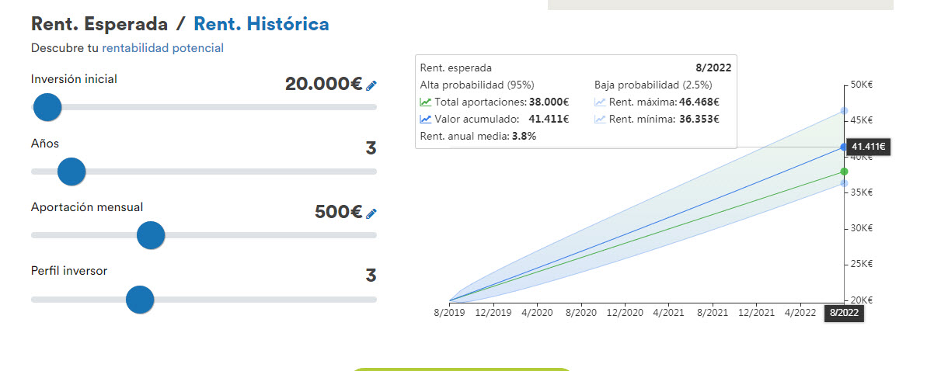Click chart icon beside Rent. máxima
The height and width of the screenshot is (371, 941).
pyautogui.click(x=600, y=102)
